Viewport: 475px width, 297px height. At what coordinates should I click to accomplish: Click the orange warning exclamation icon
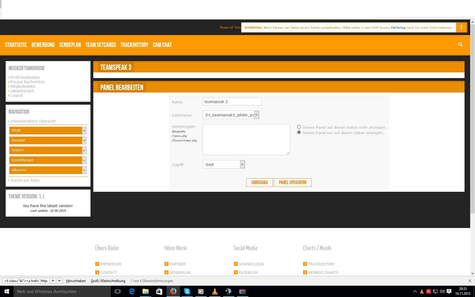tap(461, 27)
